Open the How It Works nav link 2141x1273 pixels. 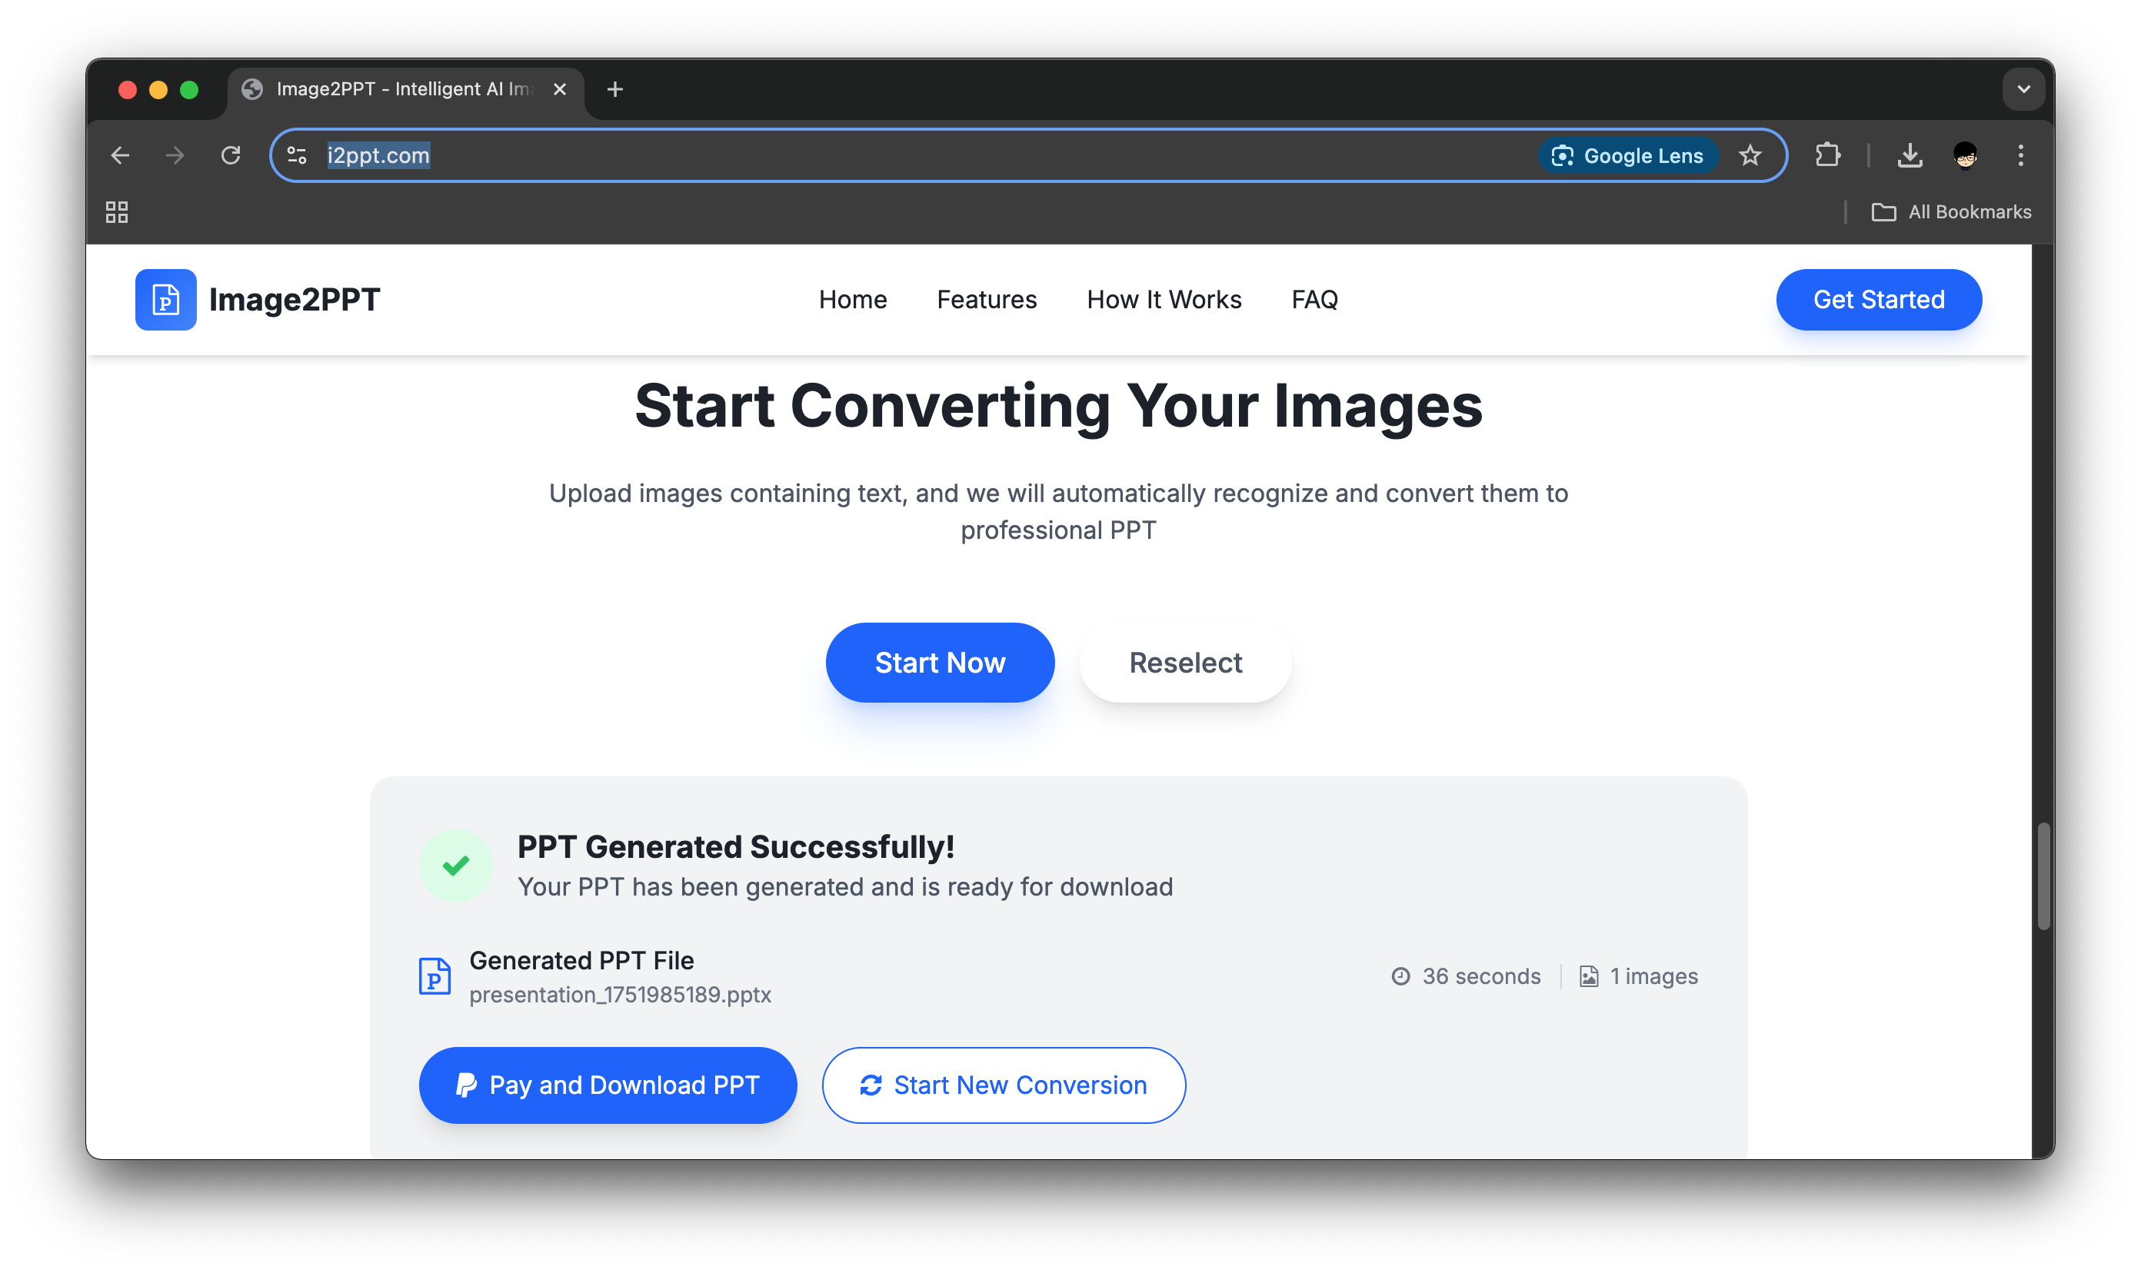(x=1164, y=299)
